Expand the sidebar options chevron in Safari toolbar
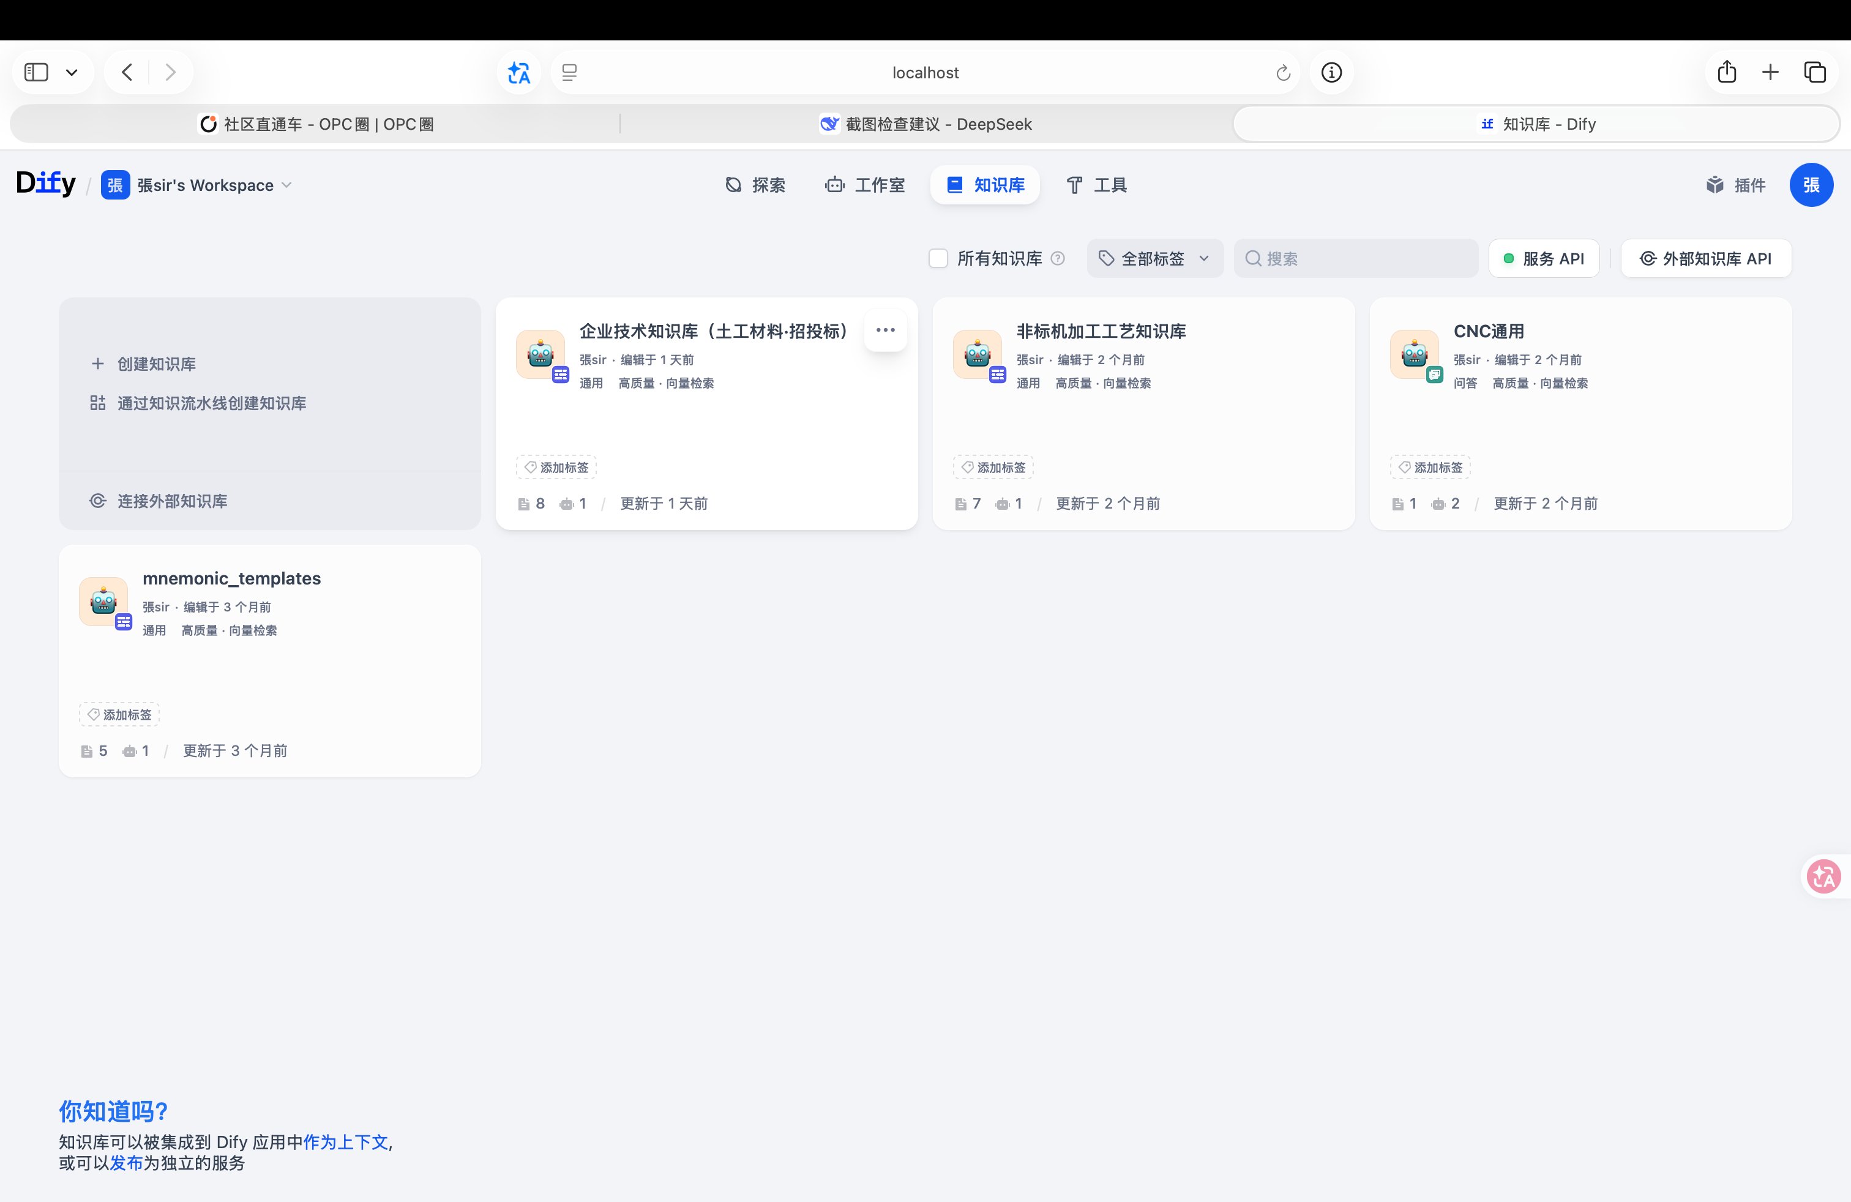The image size is (1851, 1202). (72, 72)
